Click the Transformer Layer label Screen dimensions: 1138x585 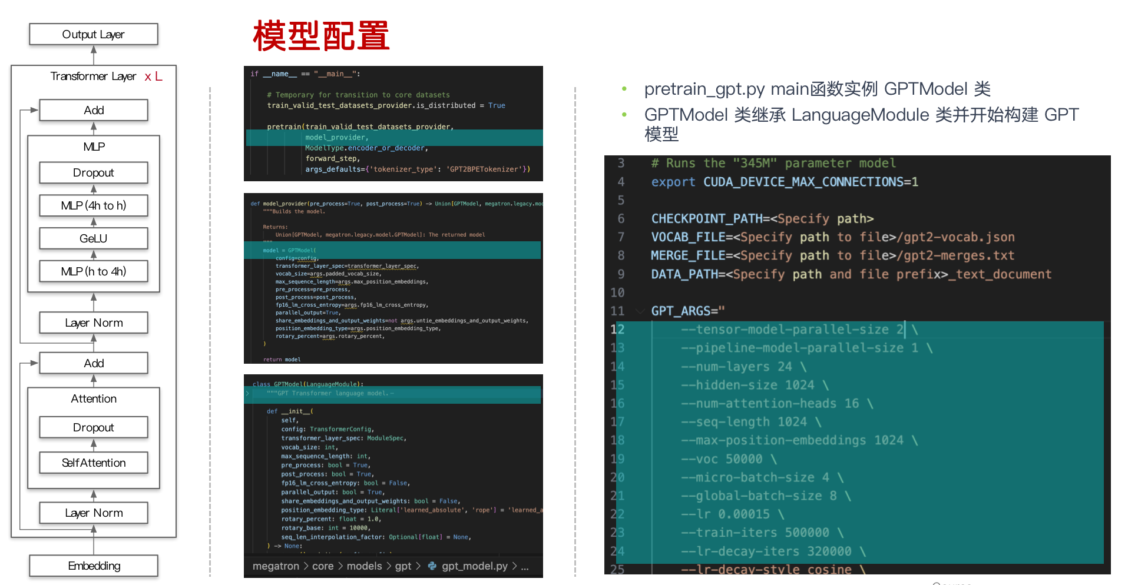[x=93, y=77]
